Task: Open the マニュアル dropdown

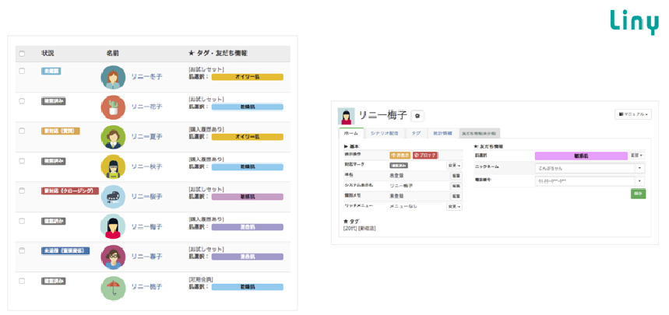Action: 633,114
